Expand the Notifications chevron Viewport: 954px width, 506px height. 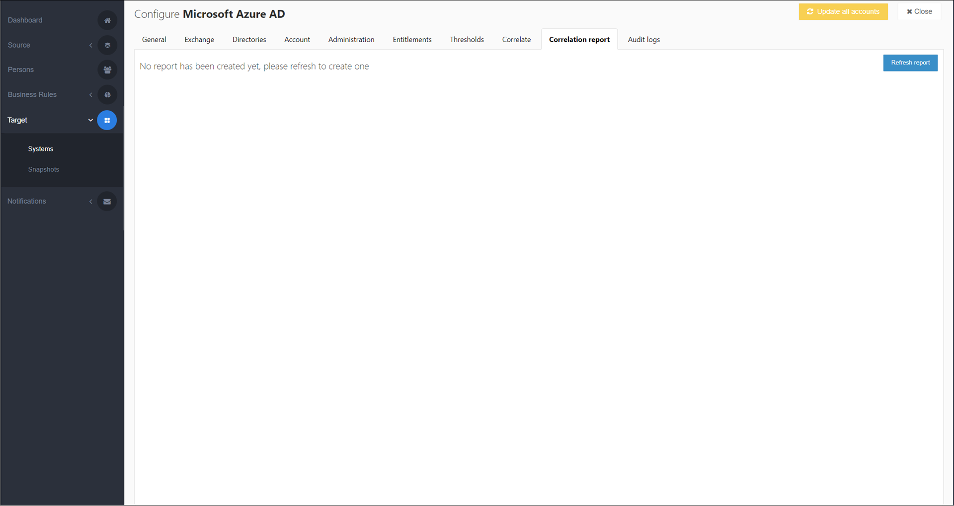click(x=90, y=202)
